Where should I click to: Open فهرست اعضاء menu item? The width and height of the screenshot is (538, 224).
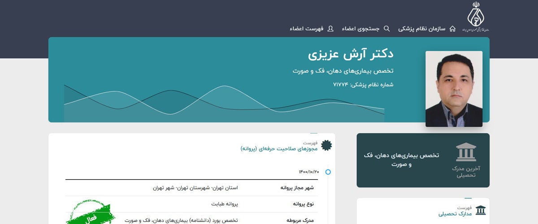306,29
